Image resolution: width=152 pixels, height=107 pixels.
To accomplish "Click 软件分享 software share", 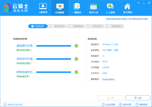I will tap(125, 104).
